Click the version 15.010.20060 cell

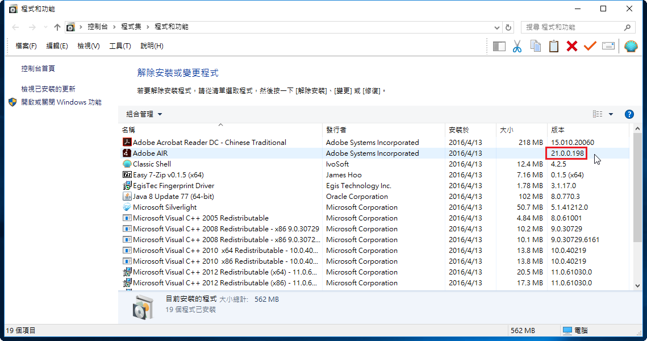coord(573,143)
